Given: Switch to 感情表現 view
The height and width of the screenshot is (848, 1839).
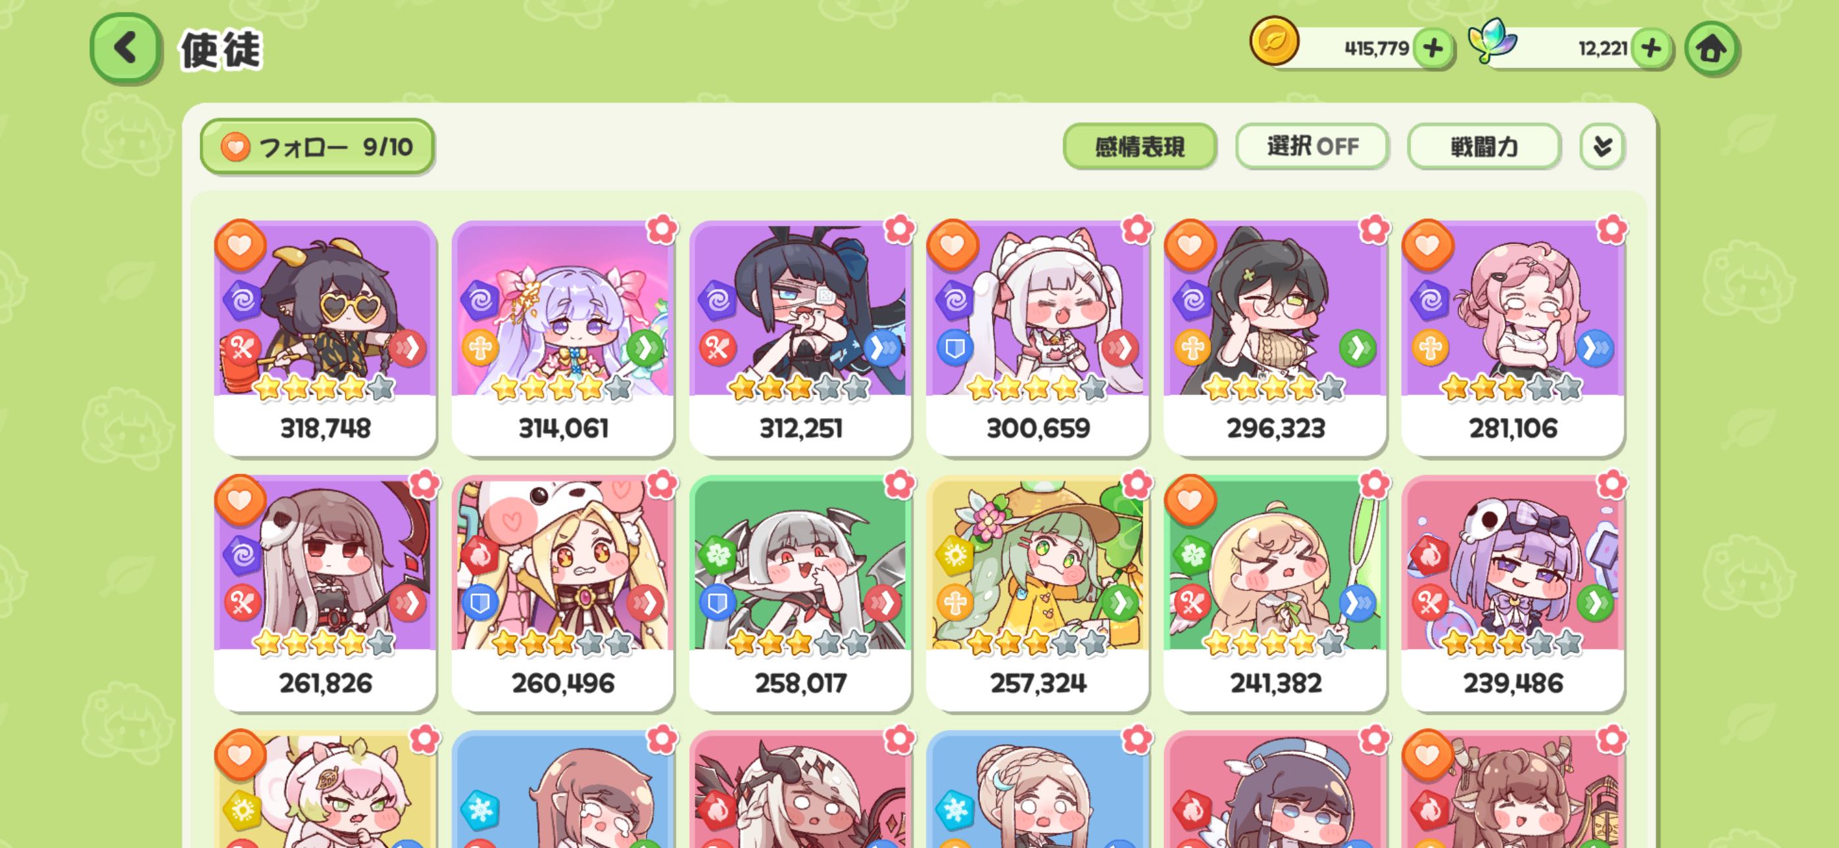Looking at the screenshot, I should 1139,147.
